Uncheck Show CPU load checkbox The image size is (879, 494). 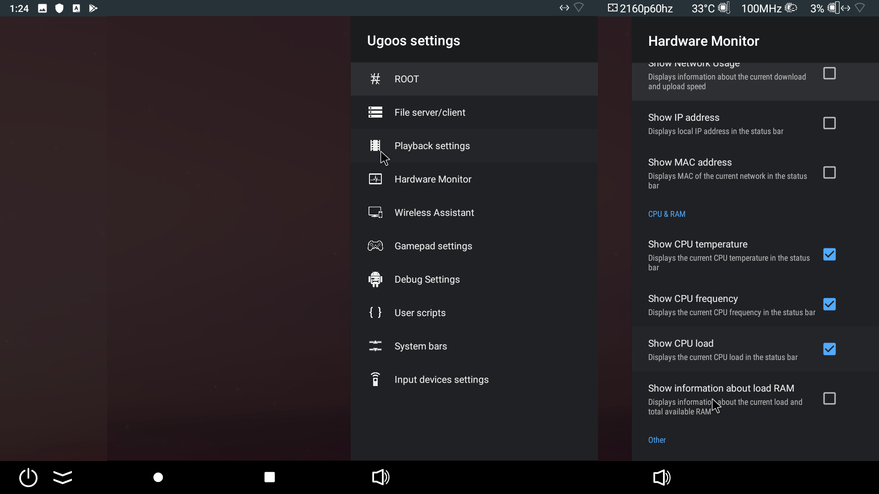click(829, 349)
